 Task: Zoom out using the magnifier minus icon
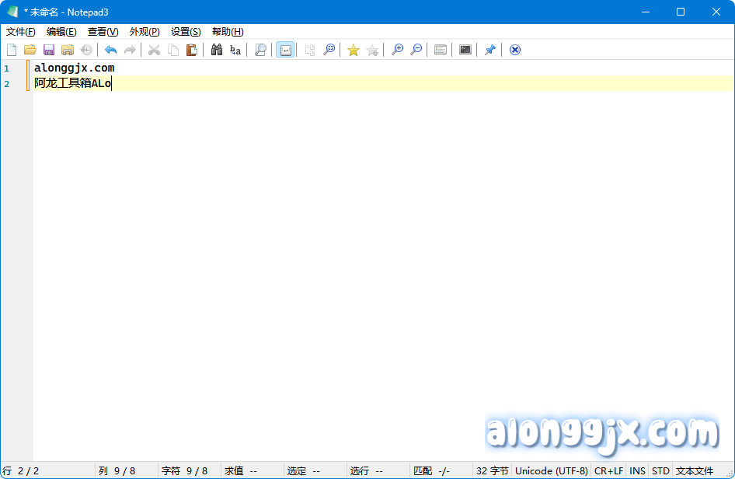(x=416, y=50)
